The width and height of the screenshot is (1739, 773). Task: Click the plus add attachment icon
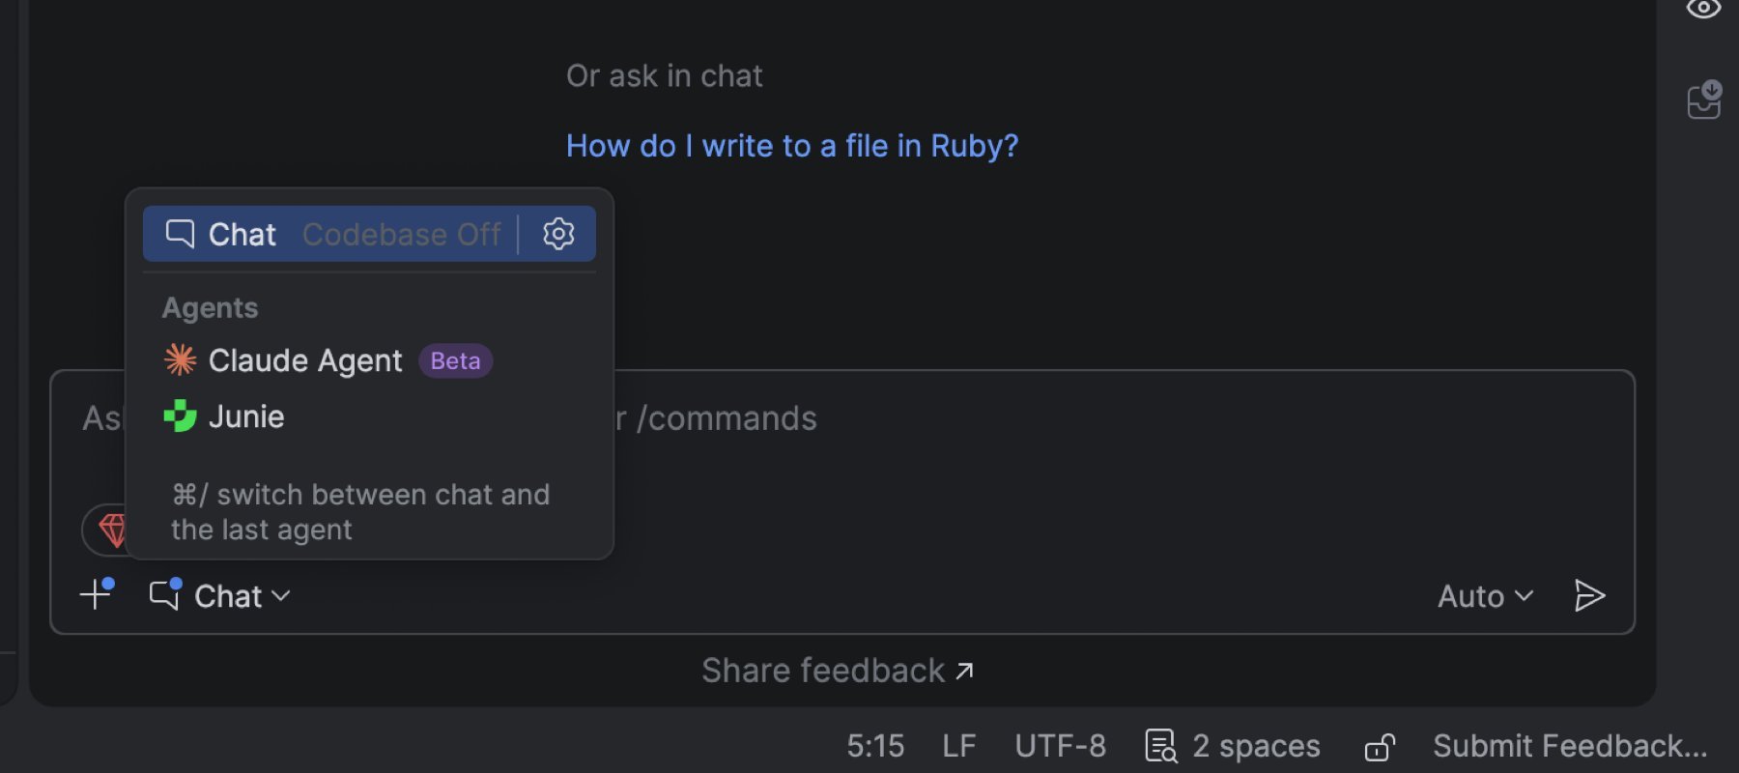pos(96,594)
